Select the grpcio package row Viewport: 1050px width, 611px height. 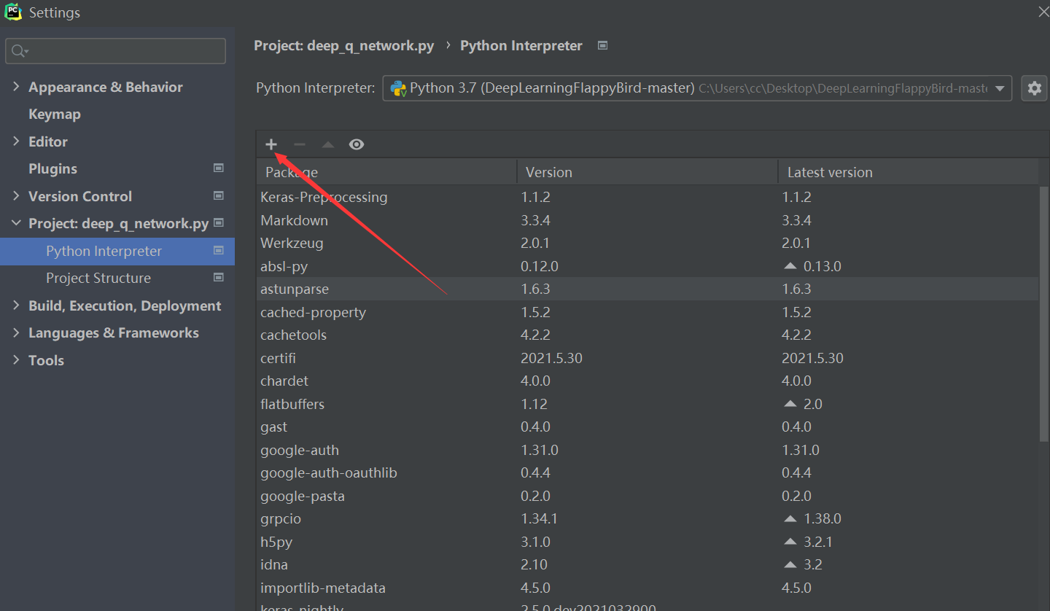coord(647,518)
